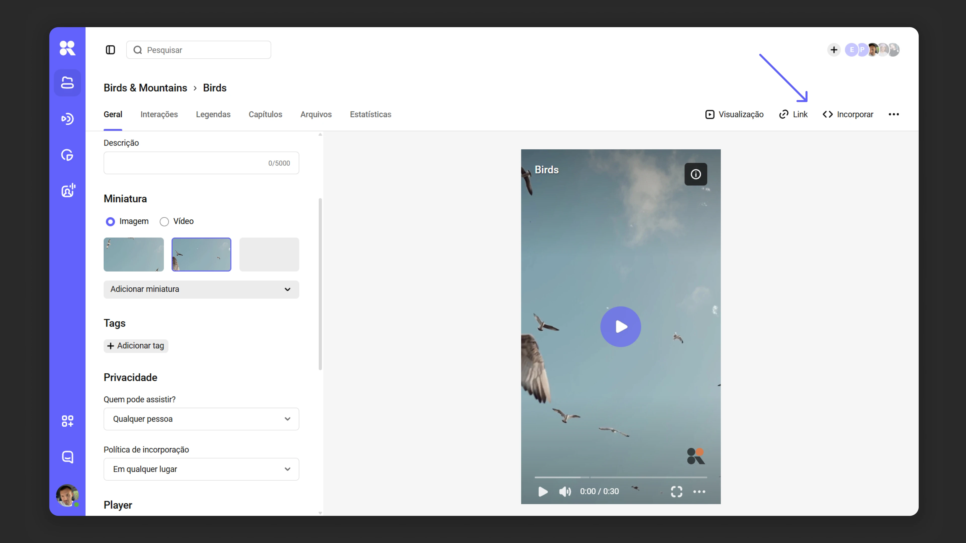Open the add apps grid icon
Screen dimensions: 966x543
click(67, 421)
